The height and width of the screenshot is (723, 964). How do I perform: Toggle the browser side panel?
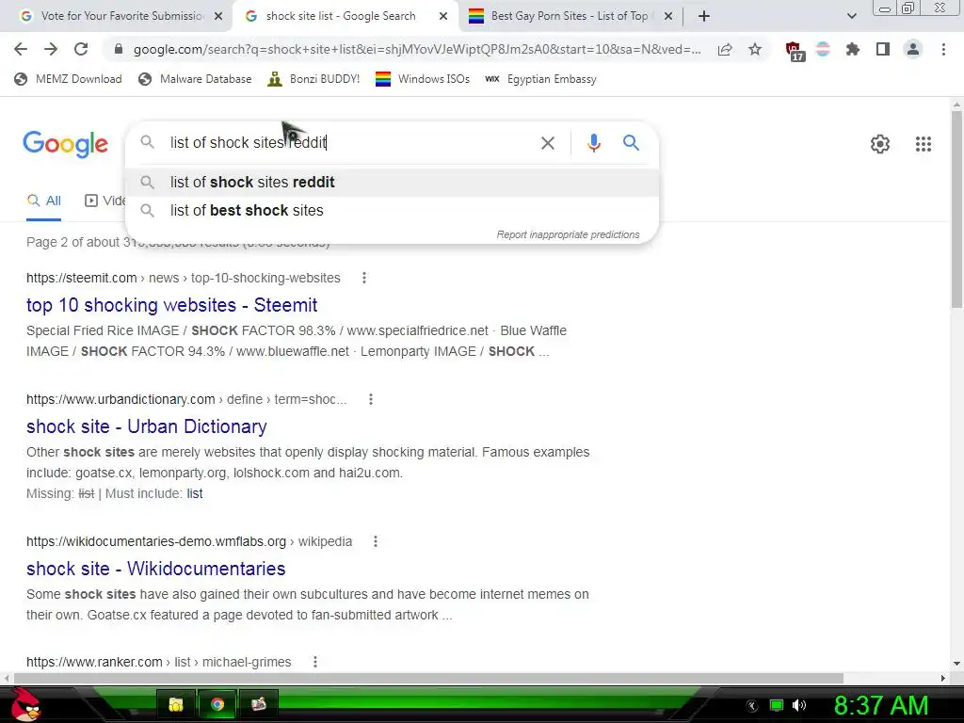point(883,49)
